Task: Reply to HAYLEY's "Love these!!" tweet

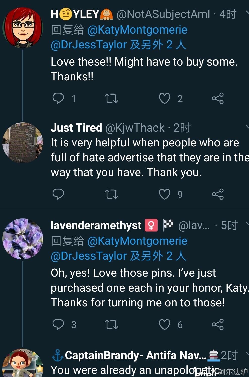Action: click(58, 98)
